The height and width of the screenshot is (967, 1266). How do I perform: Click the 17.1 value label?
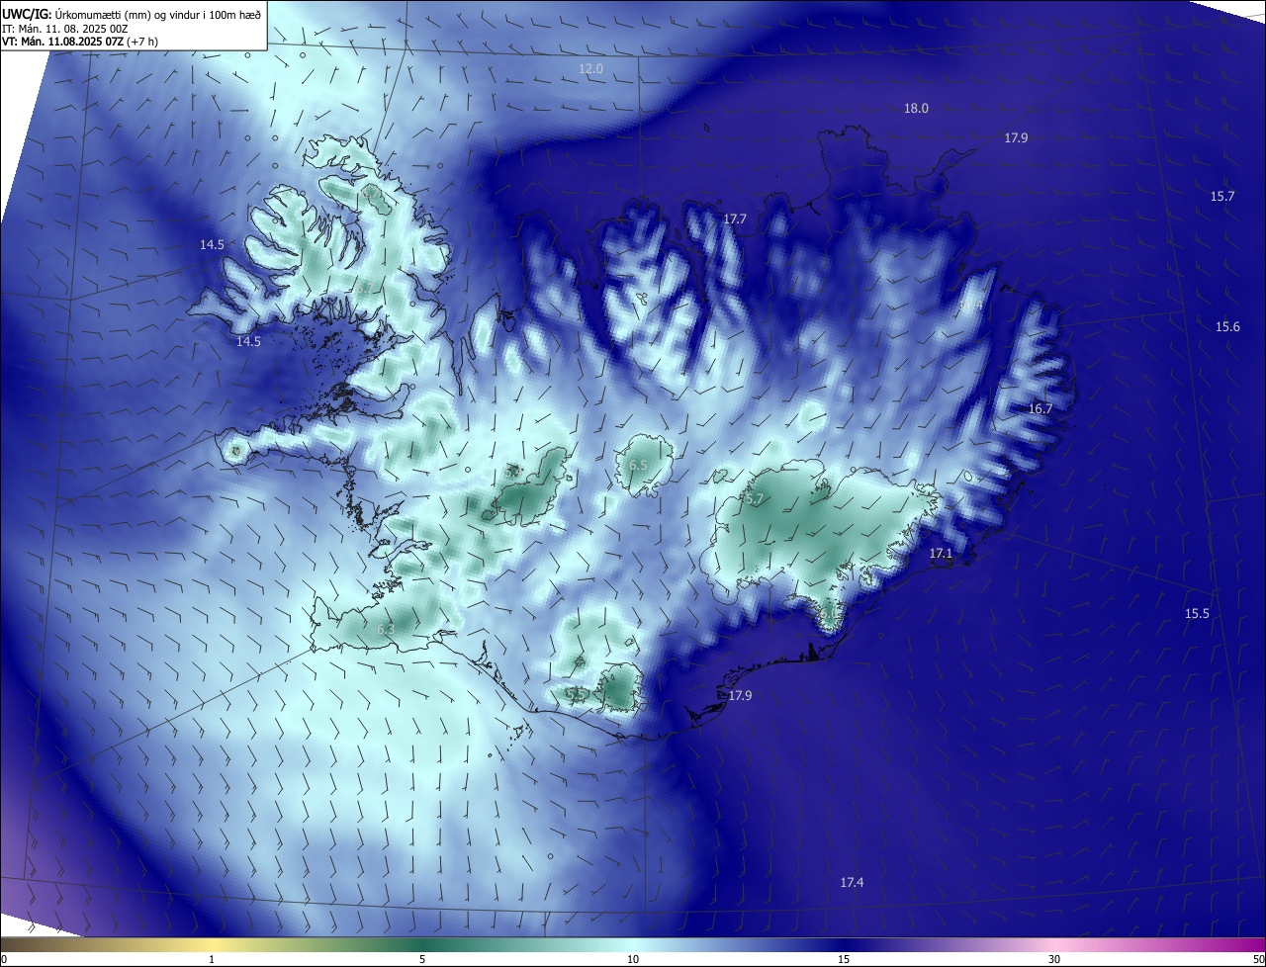[x=941, y=554]
